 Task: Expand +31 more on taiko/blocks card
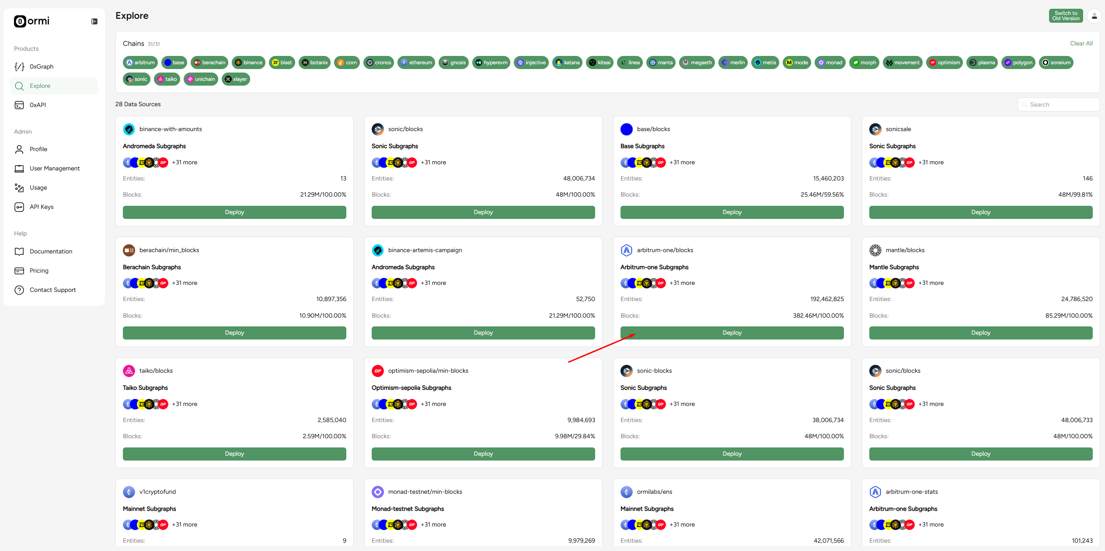click(185, 404)
